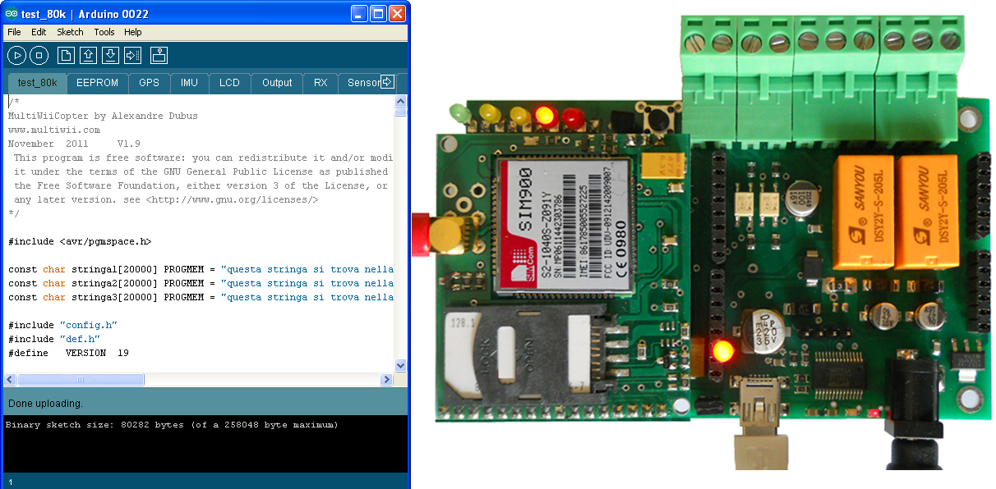
Task: Select the GPS tab
Action: (x=149, y=83)
